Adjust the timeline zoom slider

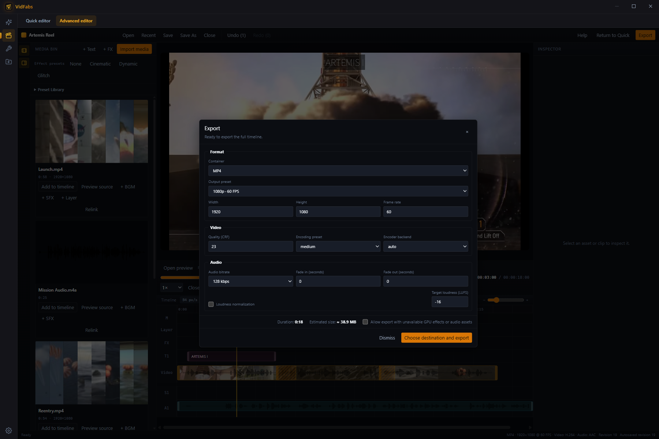click(x=506, y=300)
